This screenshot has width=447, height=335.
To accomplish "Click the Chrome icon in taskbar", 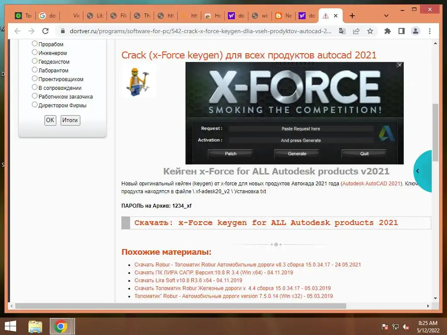I will [60, 326].
